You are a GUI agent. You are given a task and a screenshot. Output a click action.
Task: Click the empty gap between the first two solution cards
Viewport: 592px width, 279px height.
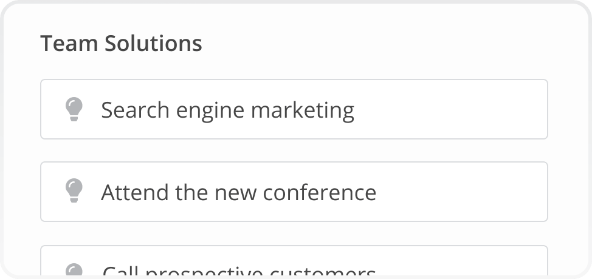[294, 150]
